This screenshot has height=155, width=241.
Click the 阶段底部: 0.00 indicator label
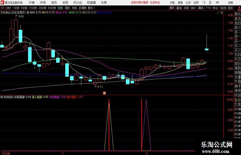pyautogui.click(x=23, y=97)
